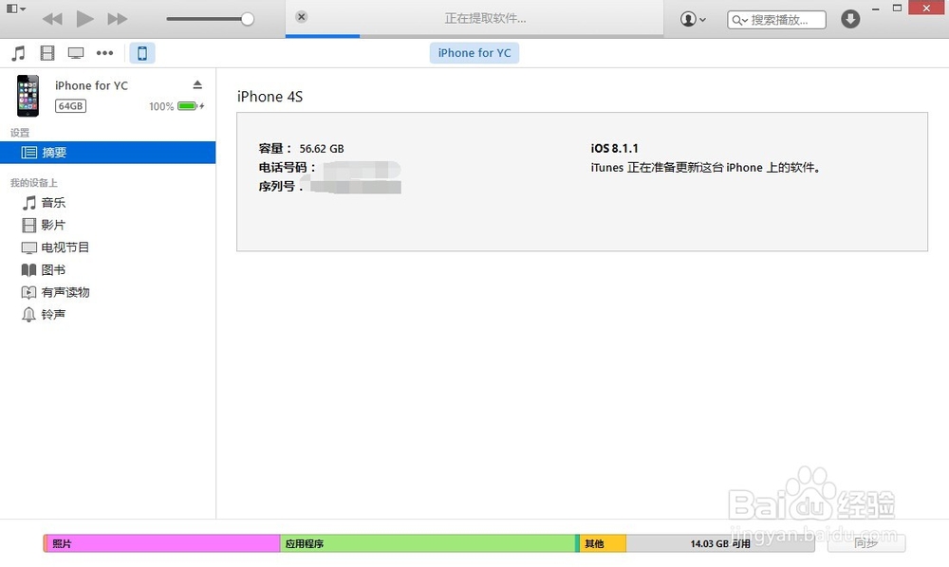Click the iPhone for YC name in the sidebar
The image size is (949, 567).
pos(91,85)
